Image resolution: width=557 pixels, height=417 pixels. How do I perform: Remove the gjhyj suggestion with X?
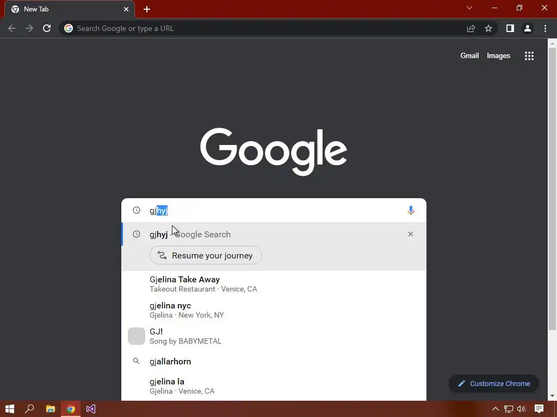pyautogui.click(x=411, y=234)
